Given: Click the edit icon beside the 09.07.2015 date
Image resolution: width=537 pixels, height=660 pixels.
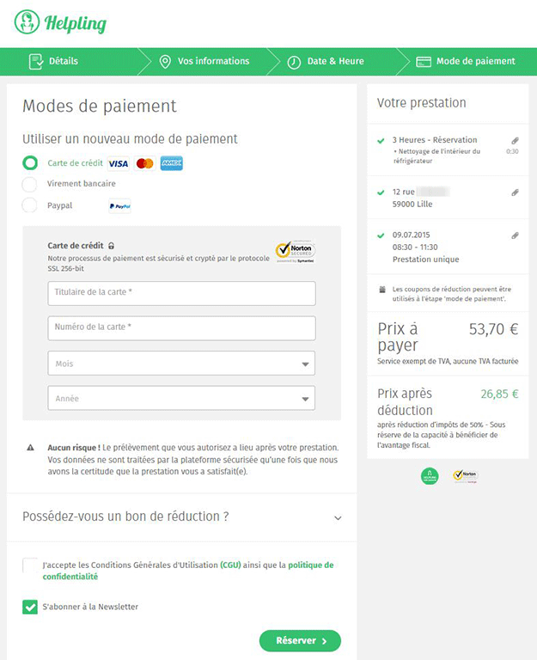Looking at the screenshot, I should 515,235.
